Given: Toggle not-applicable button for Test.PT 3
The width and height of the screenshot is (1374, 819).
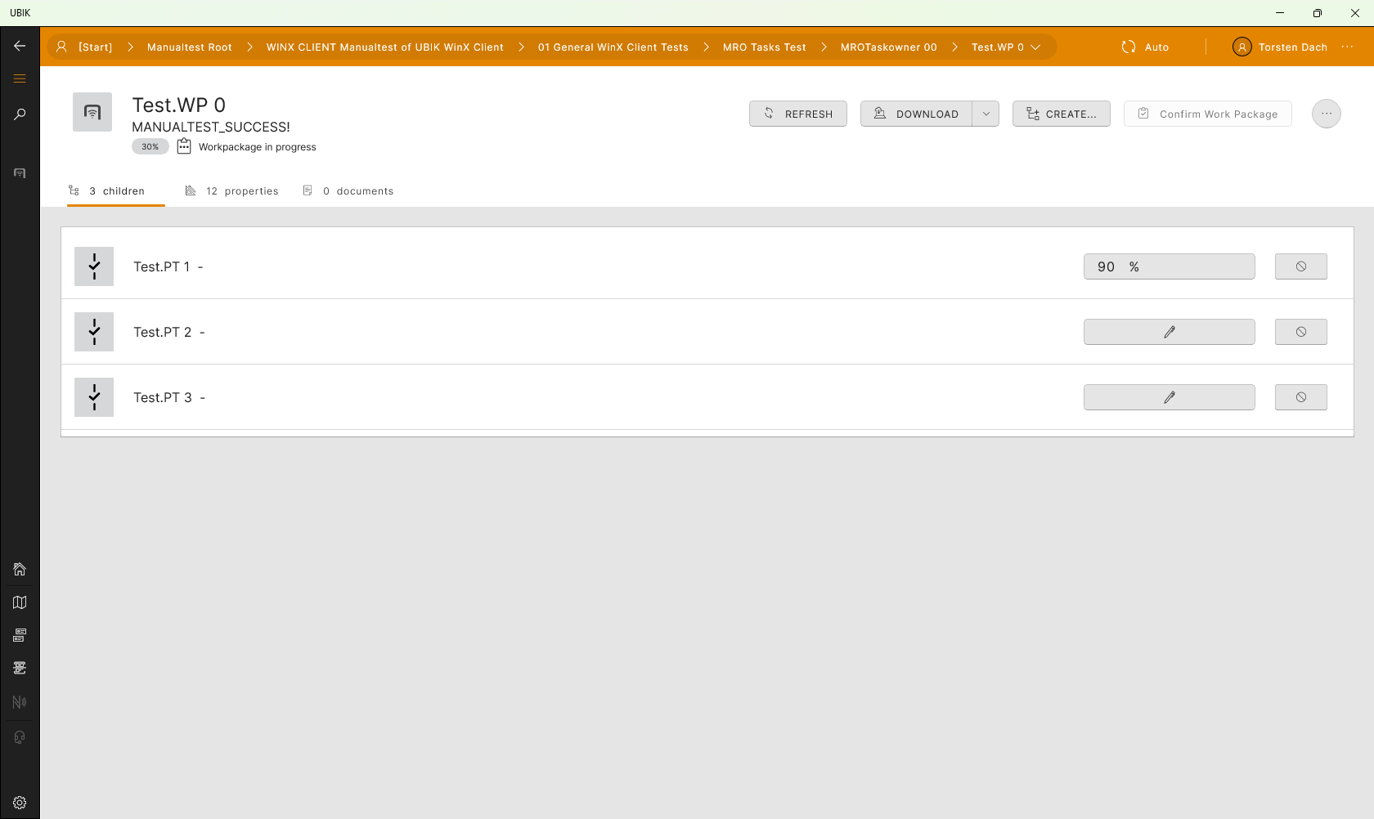Looking at the screenshot, I should [x=1300, y=397].
